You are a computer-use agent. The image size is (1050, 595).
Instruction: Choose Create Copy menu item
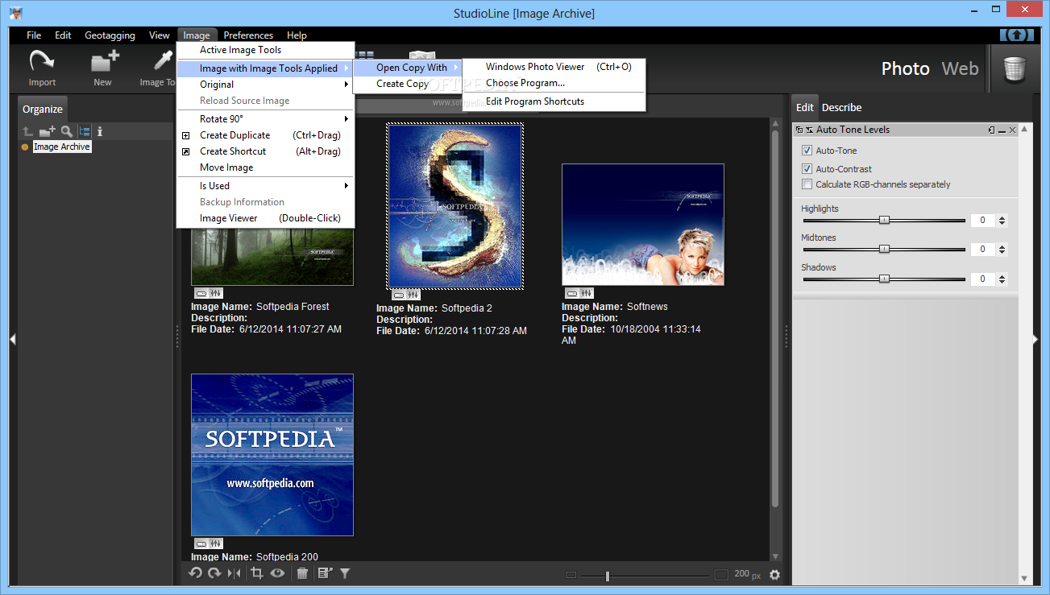[x=409, y=84]
